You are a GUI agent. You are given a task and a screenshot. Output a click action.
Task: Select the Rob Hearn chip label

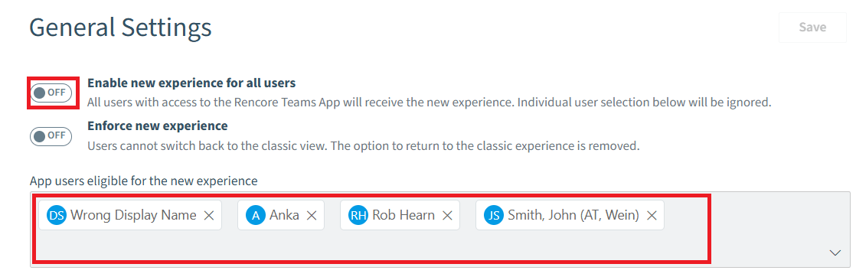403,215
